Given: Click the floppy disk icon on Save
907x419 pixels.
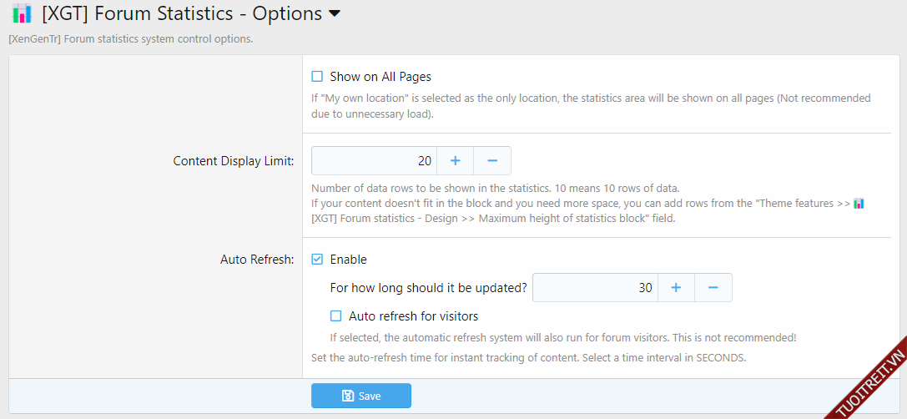Looking at the screenshot, I should coord(348,396).
